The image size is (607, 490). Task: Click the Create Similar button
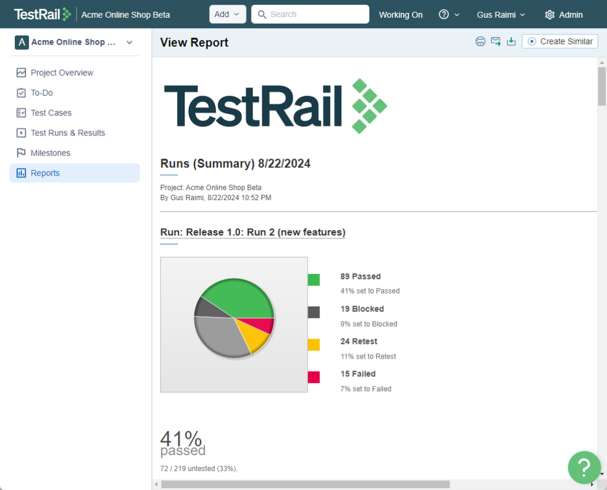(x=559, y=41)
